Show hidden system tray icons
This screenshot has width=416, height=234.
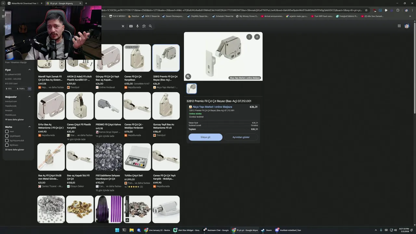(376, 230)
